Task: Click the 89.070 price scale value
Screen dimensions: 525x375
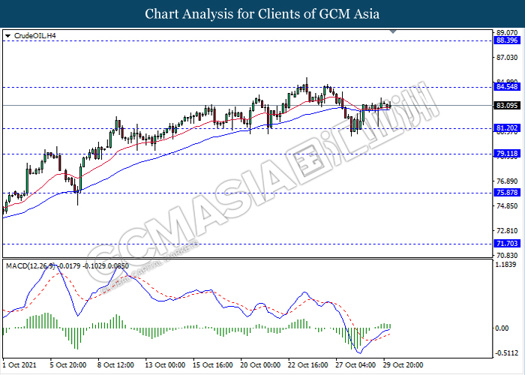Action: pyautogui.click(x=507, y=33)
